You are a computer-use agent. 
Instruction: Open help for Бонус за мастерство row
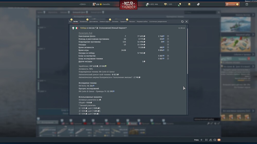(x=168, y=56)
